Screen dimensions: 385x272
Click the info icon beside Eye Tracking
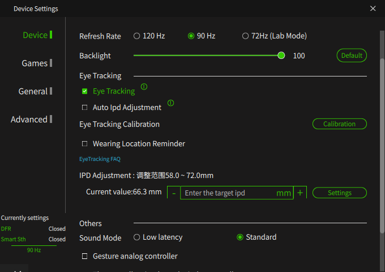(x=144, y=87)
